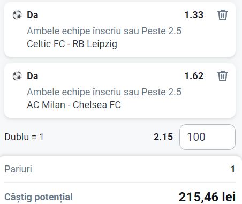242x204 pixels.
Task: Delete the Celtic FC - RB Leipzig selection
Action: (223, 15)
